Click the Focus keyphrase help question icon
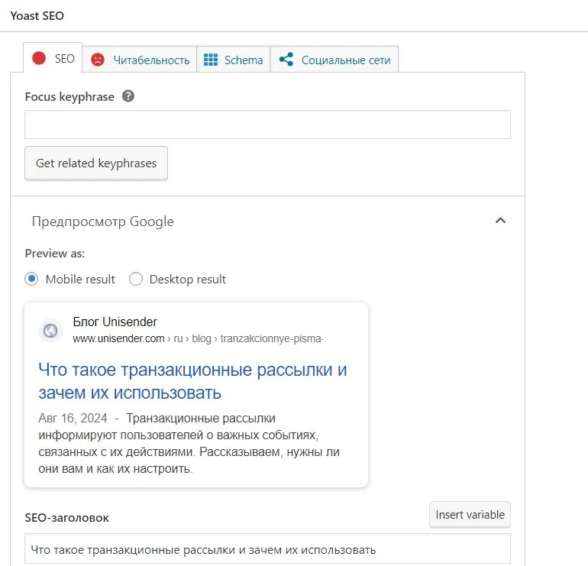The width and height of the screenshot is (588, 566). tap(128, 96)
